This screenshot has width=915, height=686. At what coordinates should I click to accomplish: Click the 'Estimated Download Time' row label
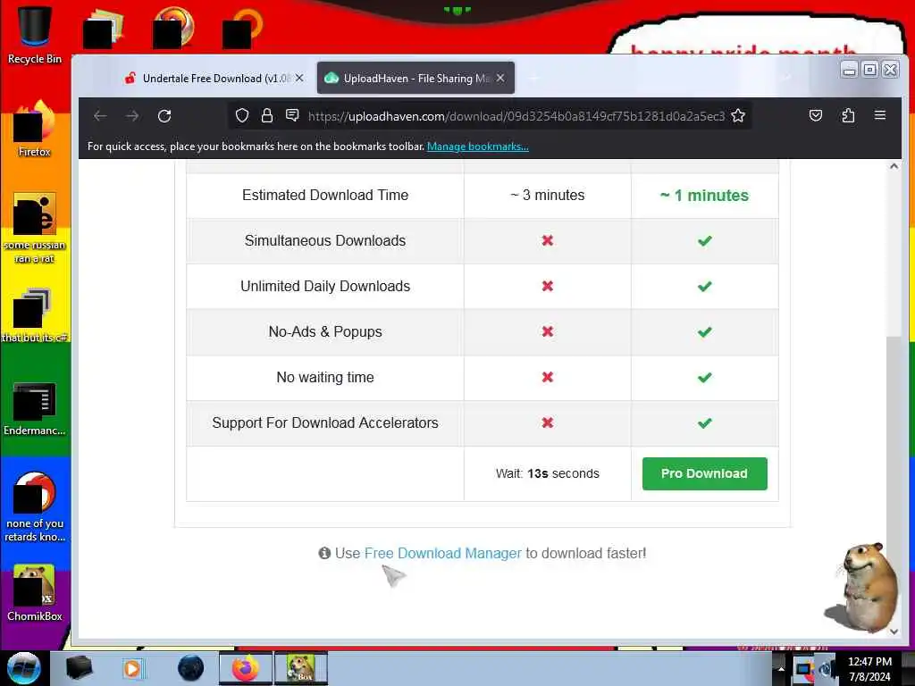pyautogui.click(x=325, y=195)
